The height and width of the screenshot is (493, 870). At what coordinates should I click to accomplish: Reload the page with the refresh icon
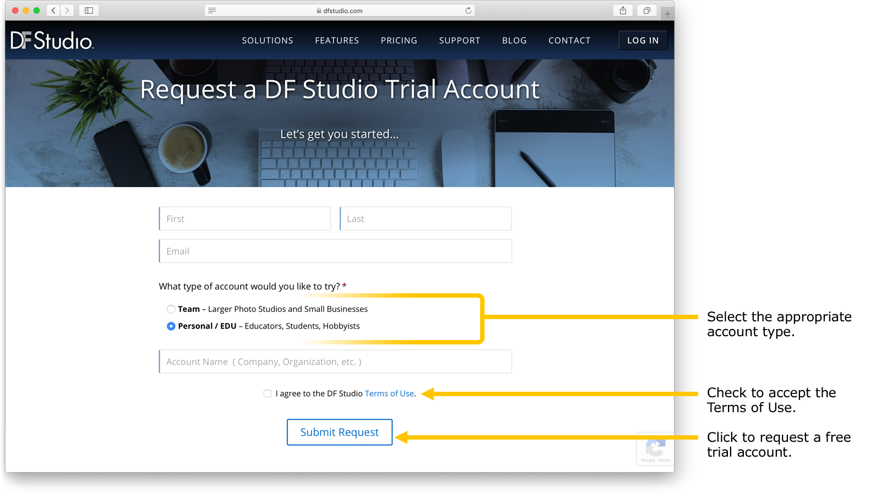click(x=468, y=10)
